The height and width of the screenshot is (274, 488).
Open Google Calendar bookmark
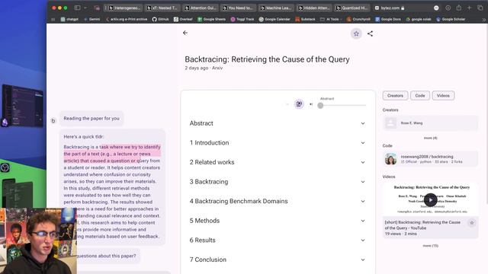coord(274,19)
